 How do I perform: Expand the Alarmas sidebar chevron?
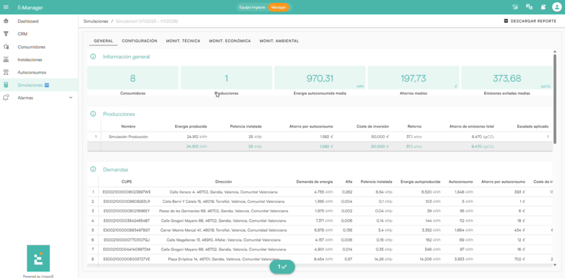70,98
